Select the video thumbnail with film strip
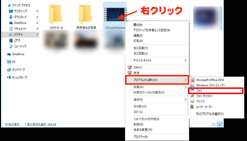The height and width of the screenshot is (141, 247). pos(115,14)
